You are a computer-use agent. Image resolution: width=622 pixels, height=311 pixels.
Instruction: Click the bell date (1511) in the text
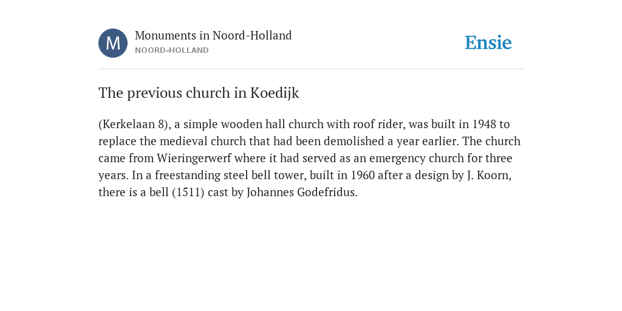188,193
